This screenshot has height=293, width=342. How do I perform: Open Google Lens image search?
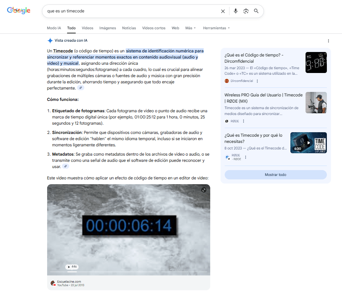tap(246, 11)
